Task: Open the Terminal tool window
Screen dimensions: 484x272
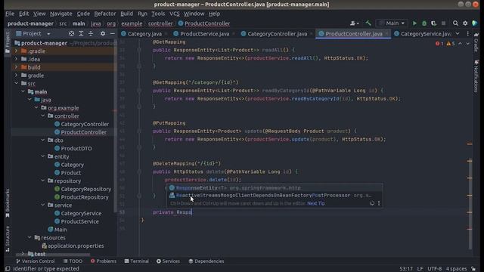Action: coord(136,261)
